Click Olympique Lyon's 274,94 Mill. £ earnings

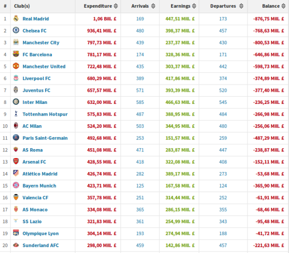pyautogui.click(x=180, y=234)
